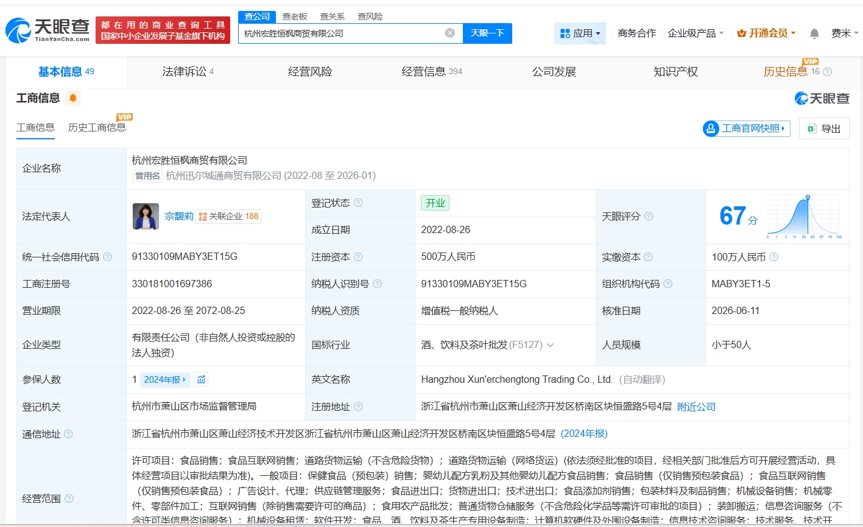Switch to the 查老板 search tab
This screenshot has height=527, width=863.
coord(295,16)
